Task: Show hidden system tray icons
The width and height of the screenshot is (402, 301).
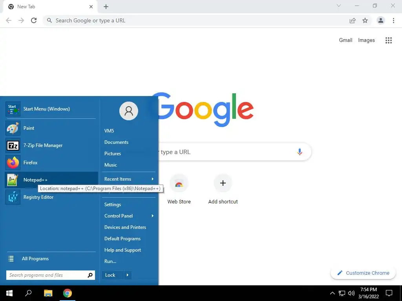Action: pyautogui.click(x=332, y=293)
